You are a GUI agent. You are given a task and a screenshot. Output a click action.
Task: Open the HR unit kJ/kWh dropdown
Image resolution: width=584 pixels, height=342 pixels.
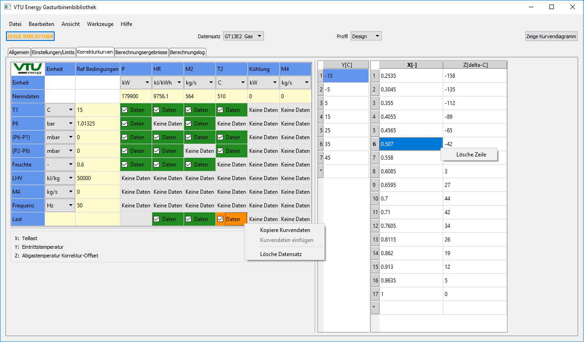[168, 83]
